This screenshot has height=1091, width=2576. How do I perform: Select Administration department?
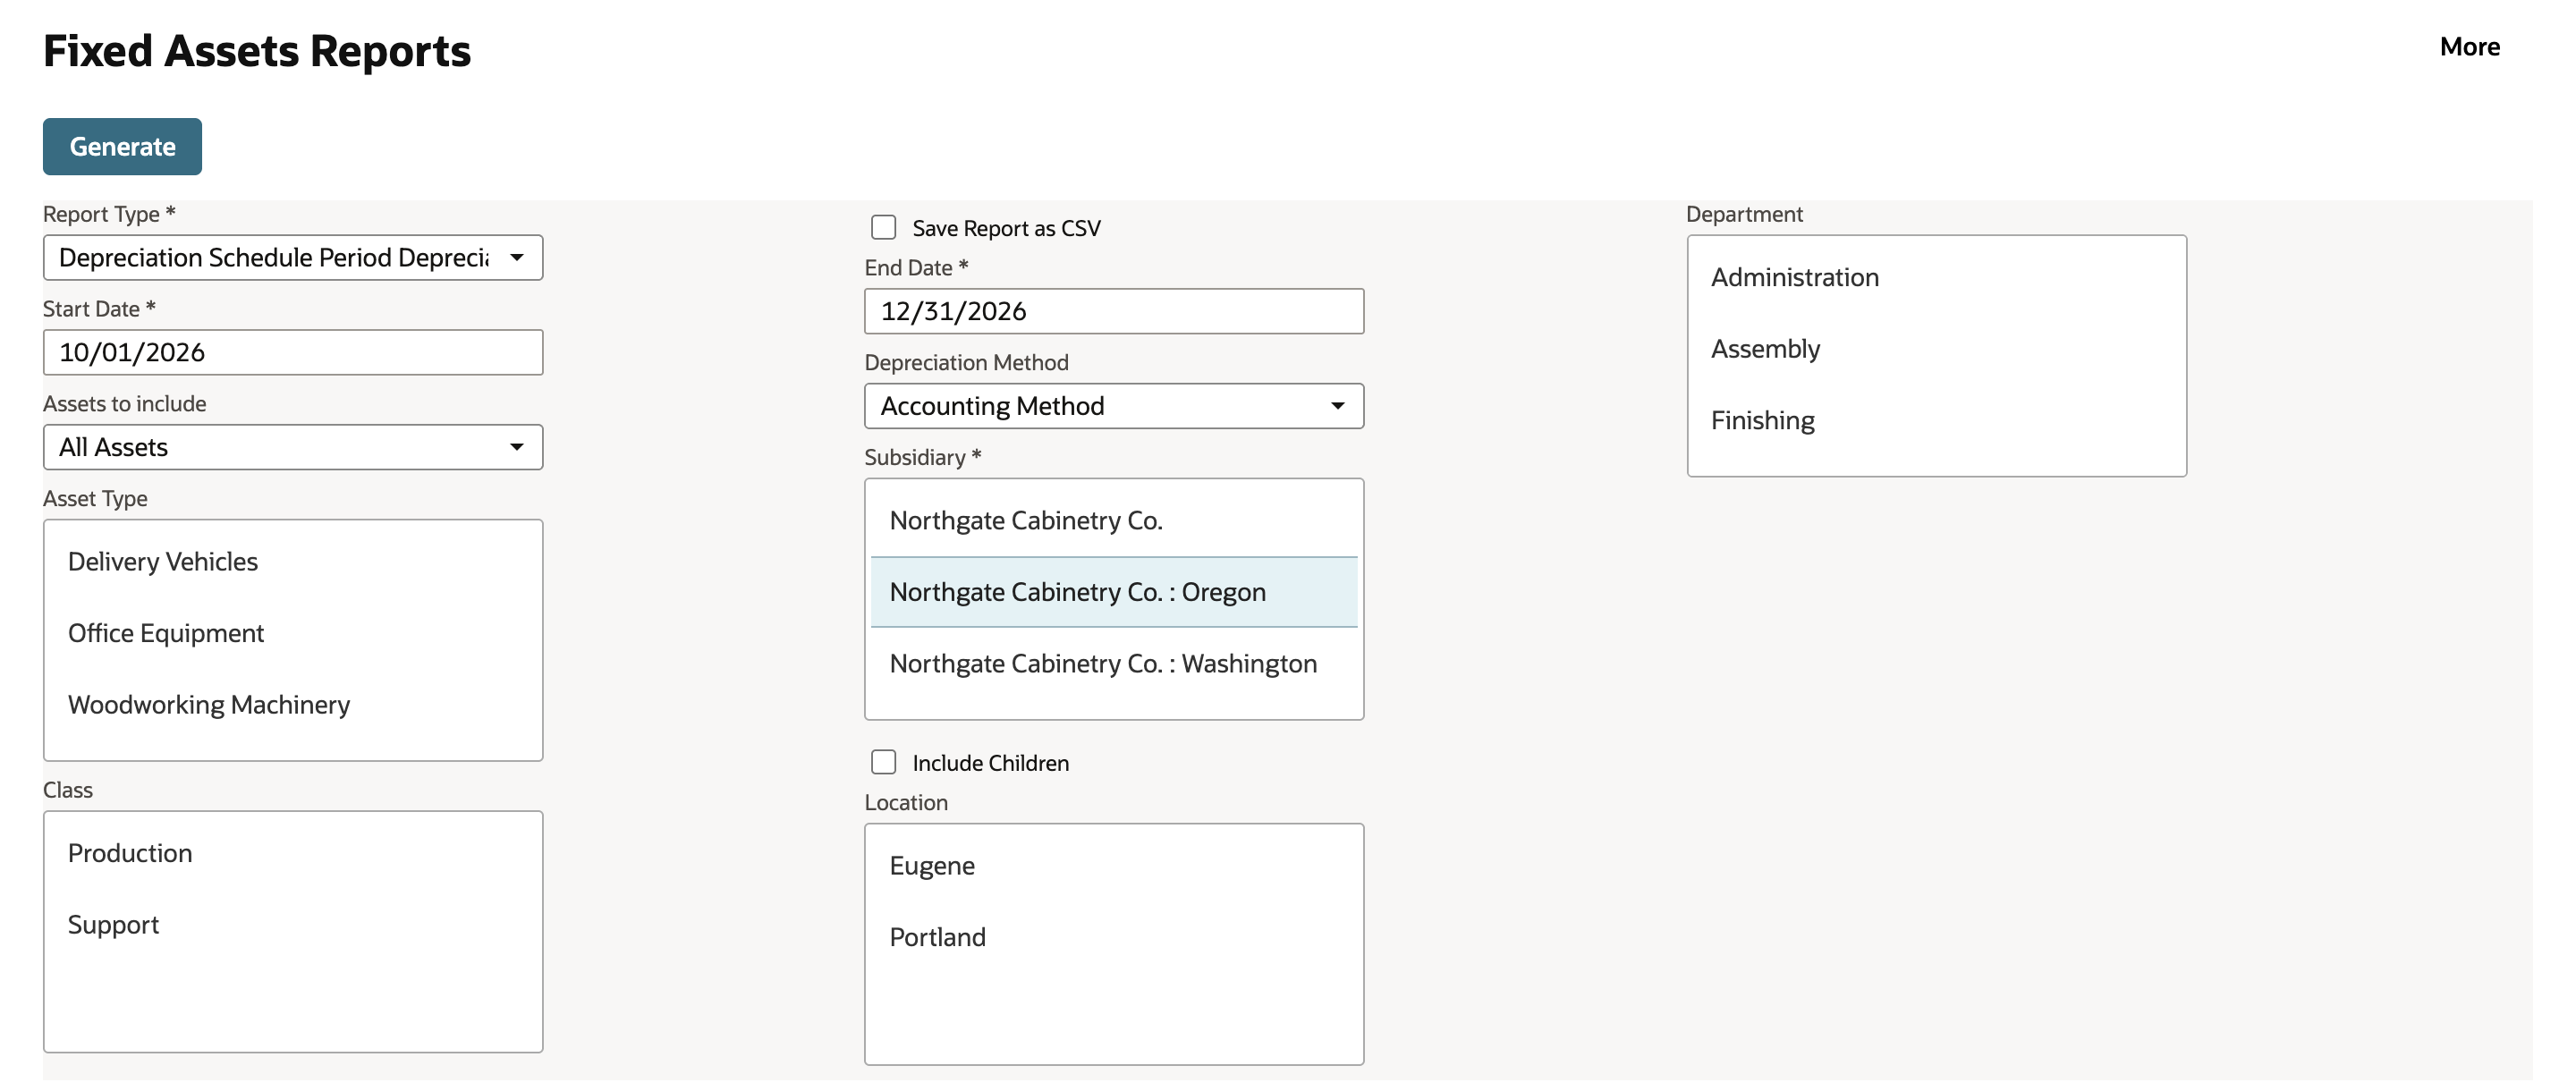pos(1936,277)
